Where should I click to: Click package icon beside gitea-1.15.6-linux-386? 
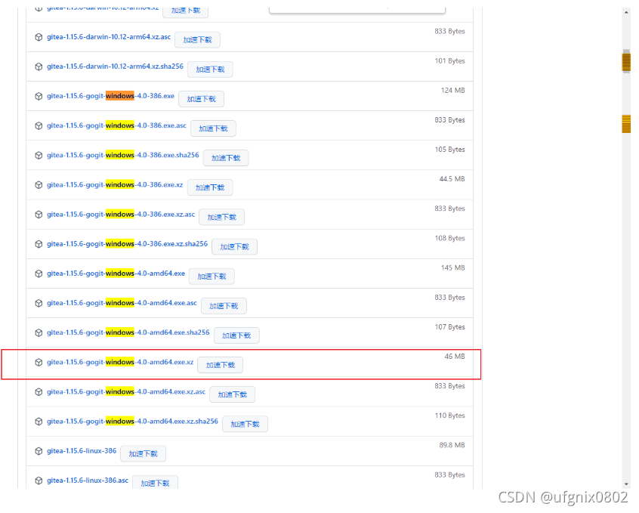pyautogui.click(x=39, y=451)
